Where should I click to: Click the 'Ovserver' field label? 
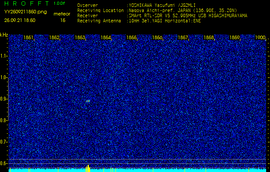(x=88, y=5)
